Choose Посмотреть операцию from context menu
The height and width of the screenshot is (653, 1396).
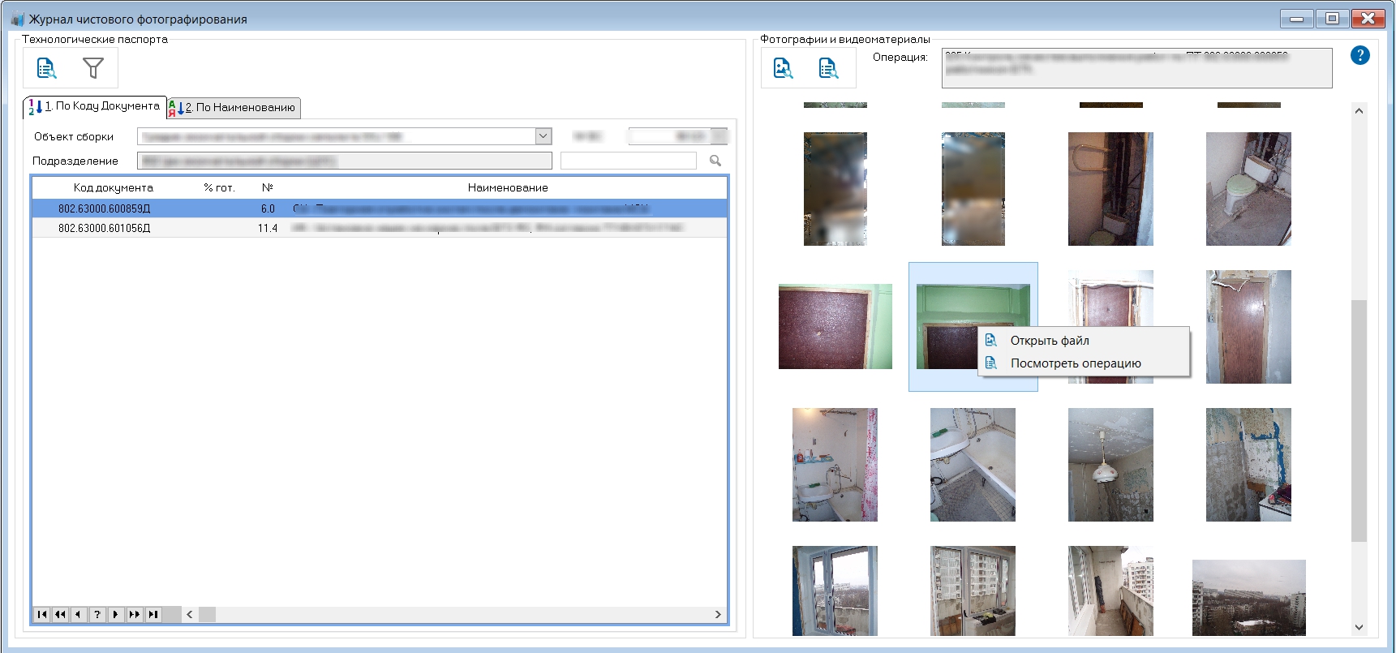pyautogui.click(x=1075, y=363)
